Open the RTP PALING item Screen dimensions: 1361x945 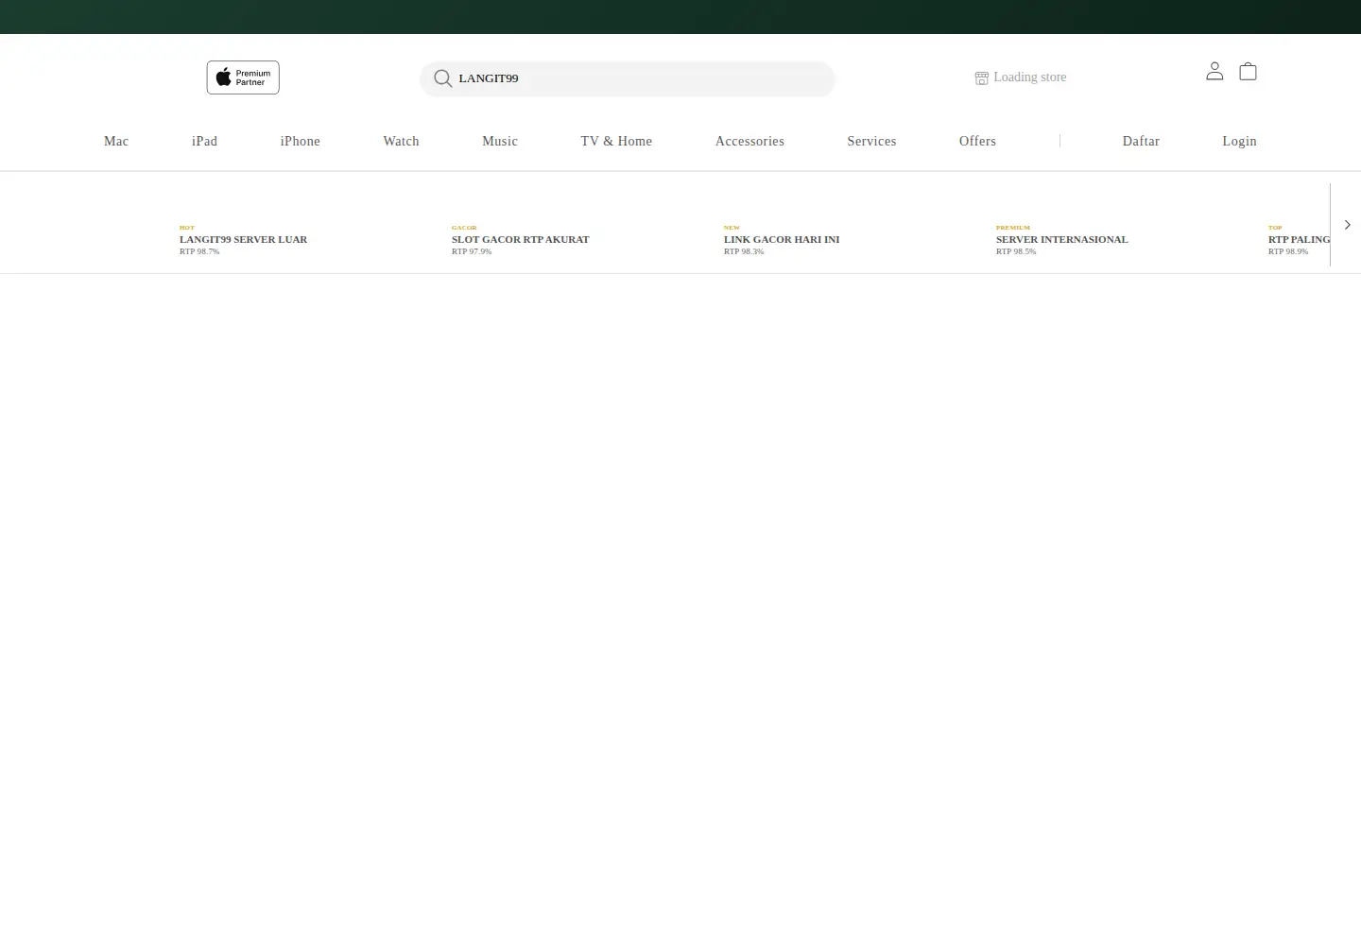(x=1299, y=239)
